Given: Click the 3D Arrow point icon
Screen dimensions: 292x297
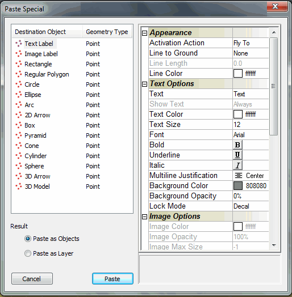Looking at the screenshot, I should point(19,176).
